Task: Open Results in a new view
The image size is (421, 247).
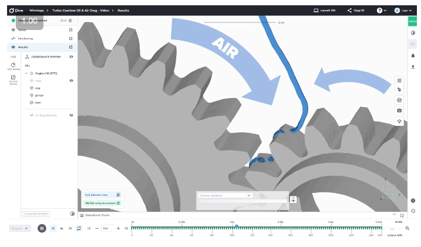Action: click(70, 47)
